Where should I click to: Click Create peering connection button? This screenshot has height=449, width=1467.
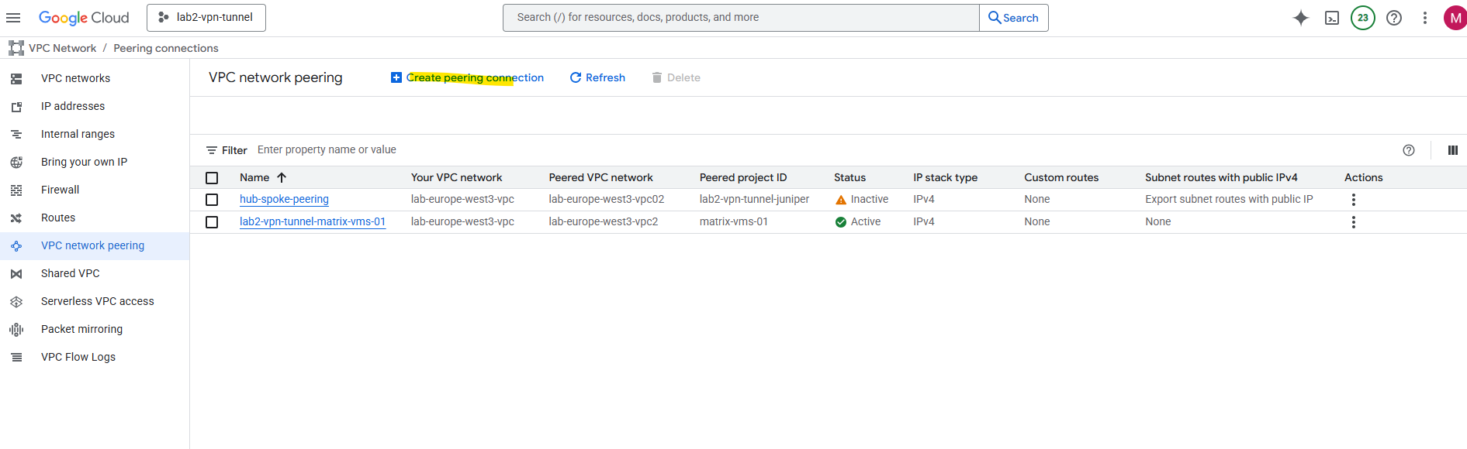[467, 77]
